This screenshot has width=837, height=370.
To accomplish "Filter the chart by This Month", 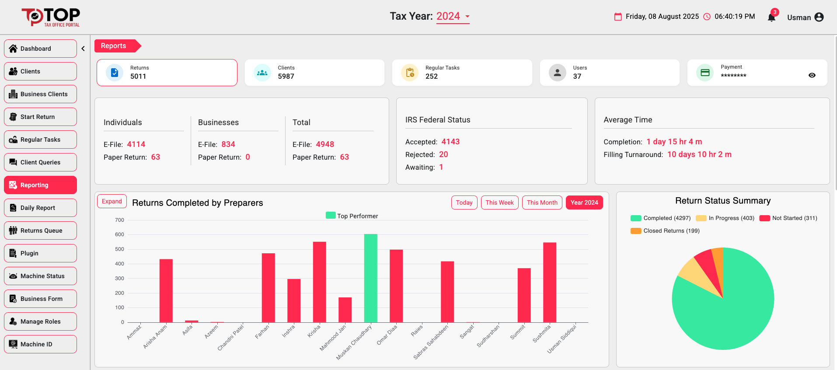I will [x=542, y=202].
